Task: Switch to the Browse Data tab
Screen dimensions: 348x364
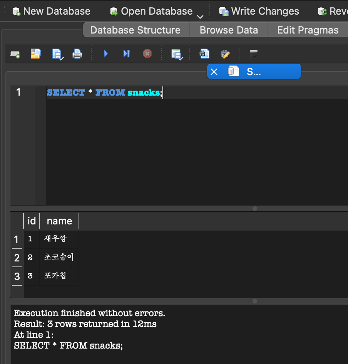Action: (229, 30)
